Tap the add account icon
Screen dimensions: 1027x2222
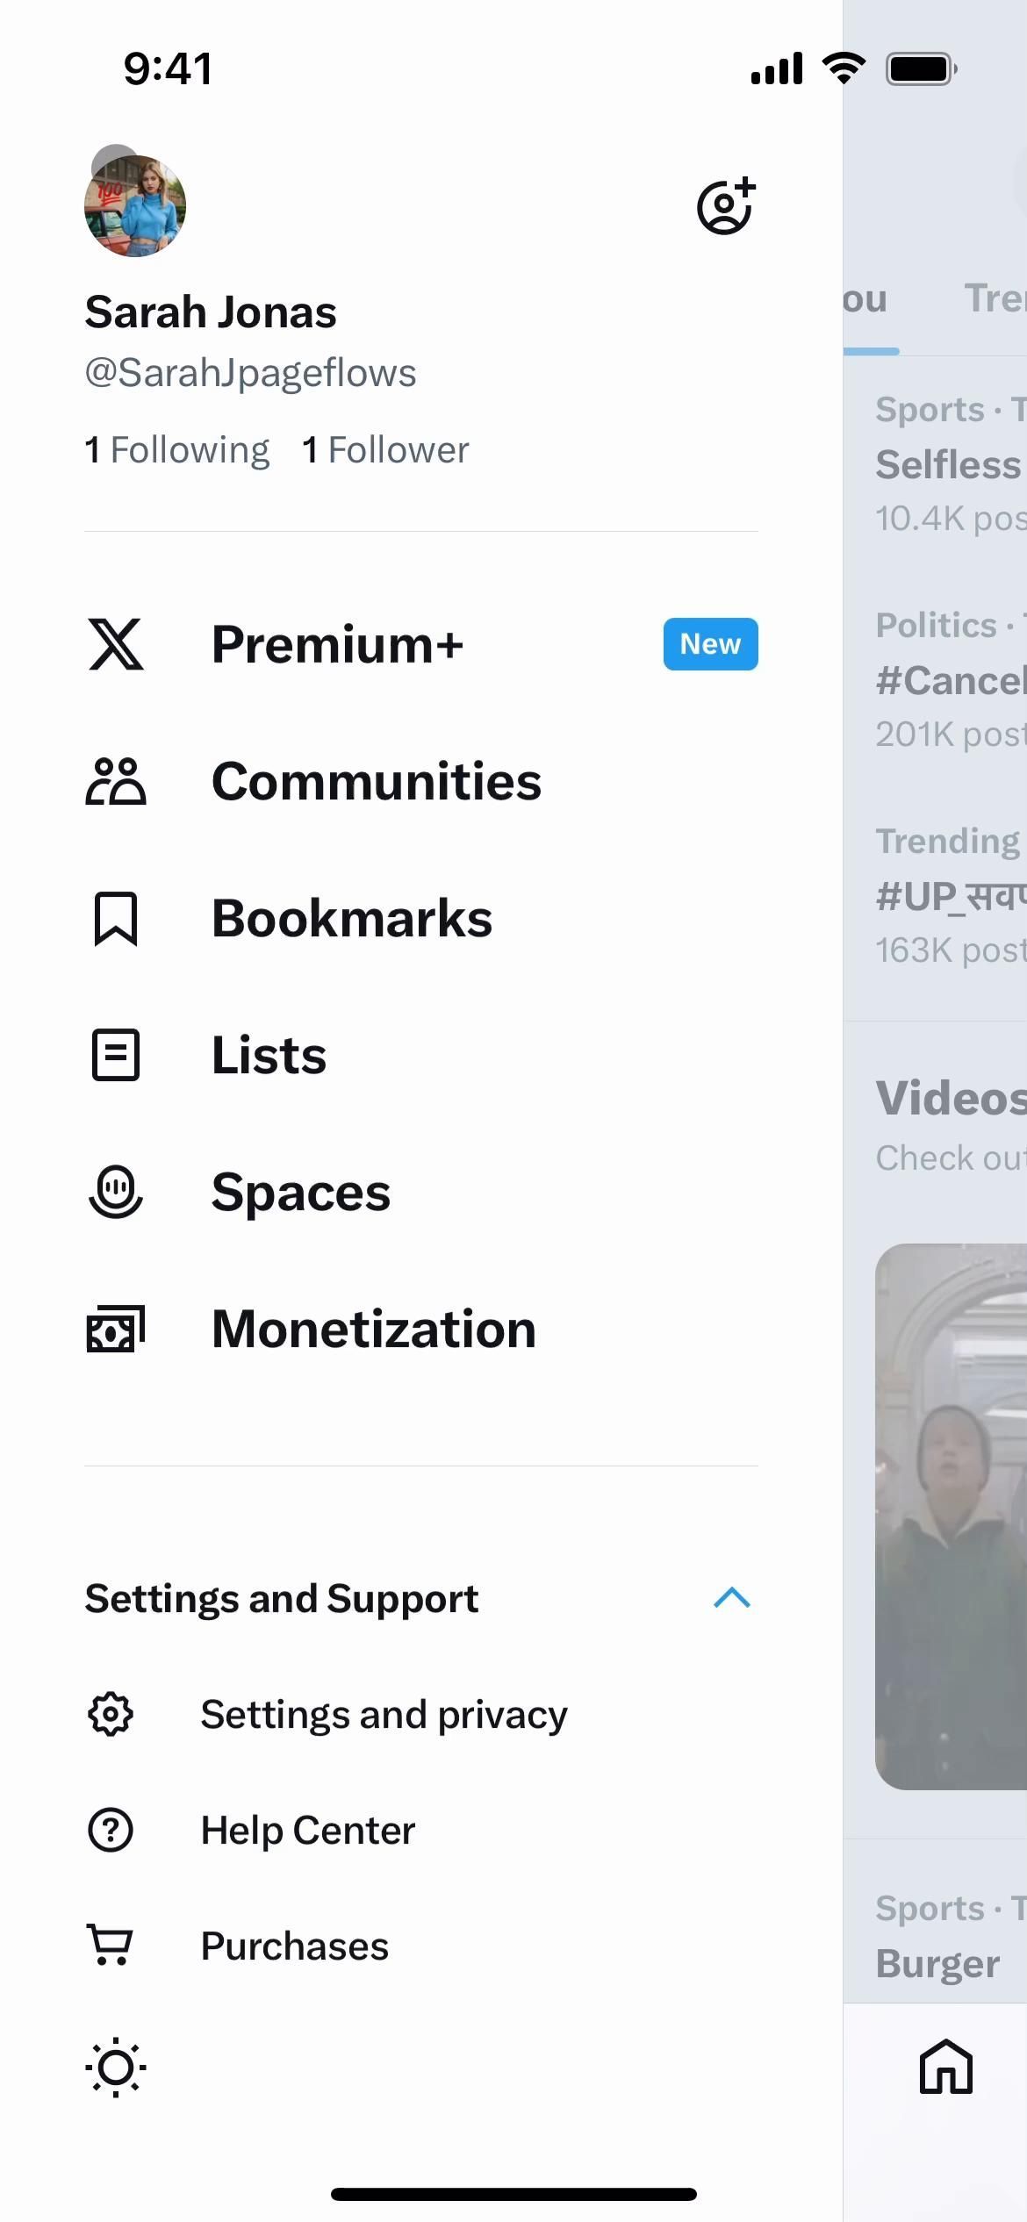click(726, 207)
